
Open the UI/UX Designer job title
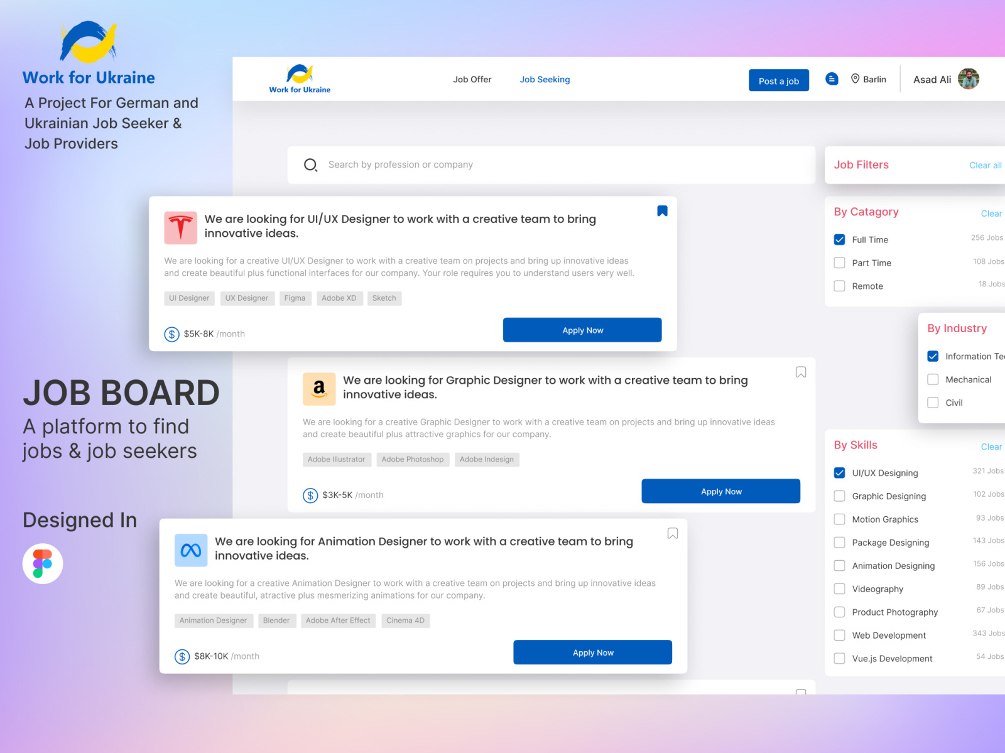pos(400,226)
